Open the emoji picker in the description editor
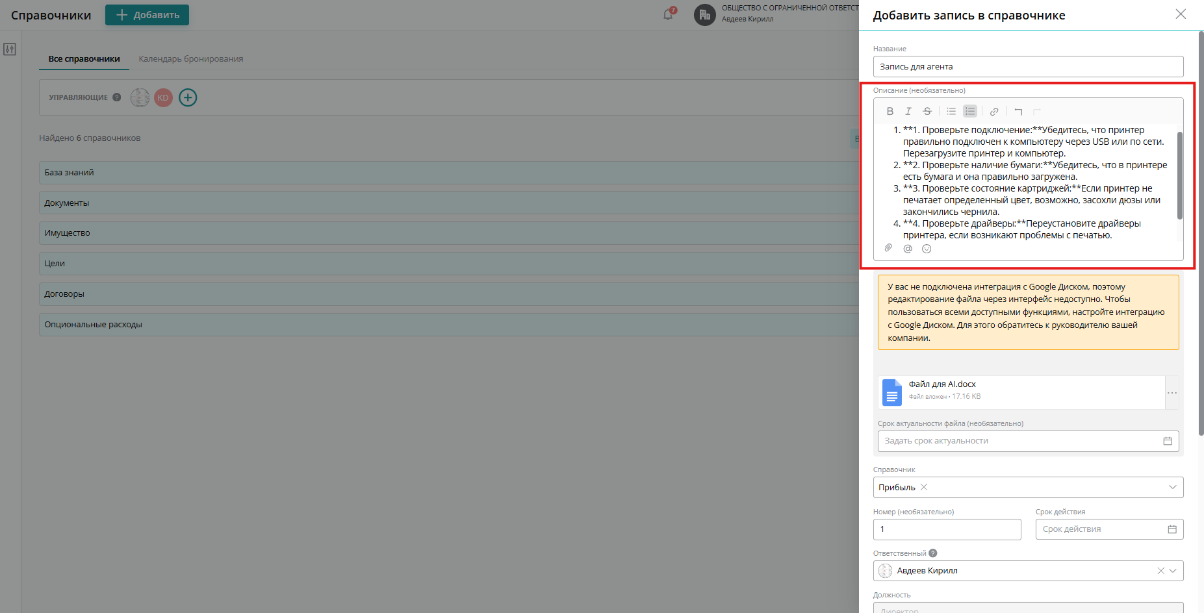 tap(927, 249)
